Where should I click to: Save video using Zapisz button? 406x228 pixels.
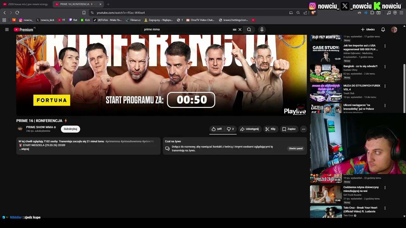(x=289, y=129)
